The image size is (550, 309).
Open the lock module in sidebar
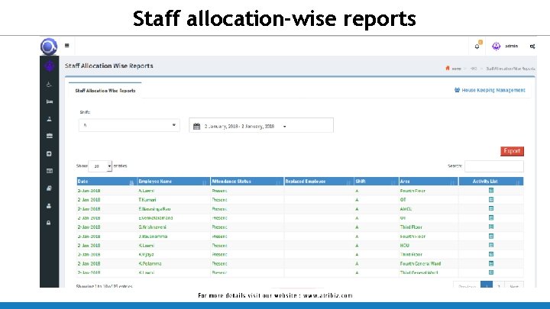[x=49, y=223]
